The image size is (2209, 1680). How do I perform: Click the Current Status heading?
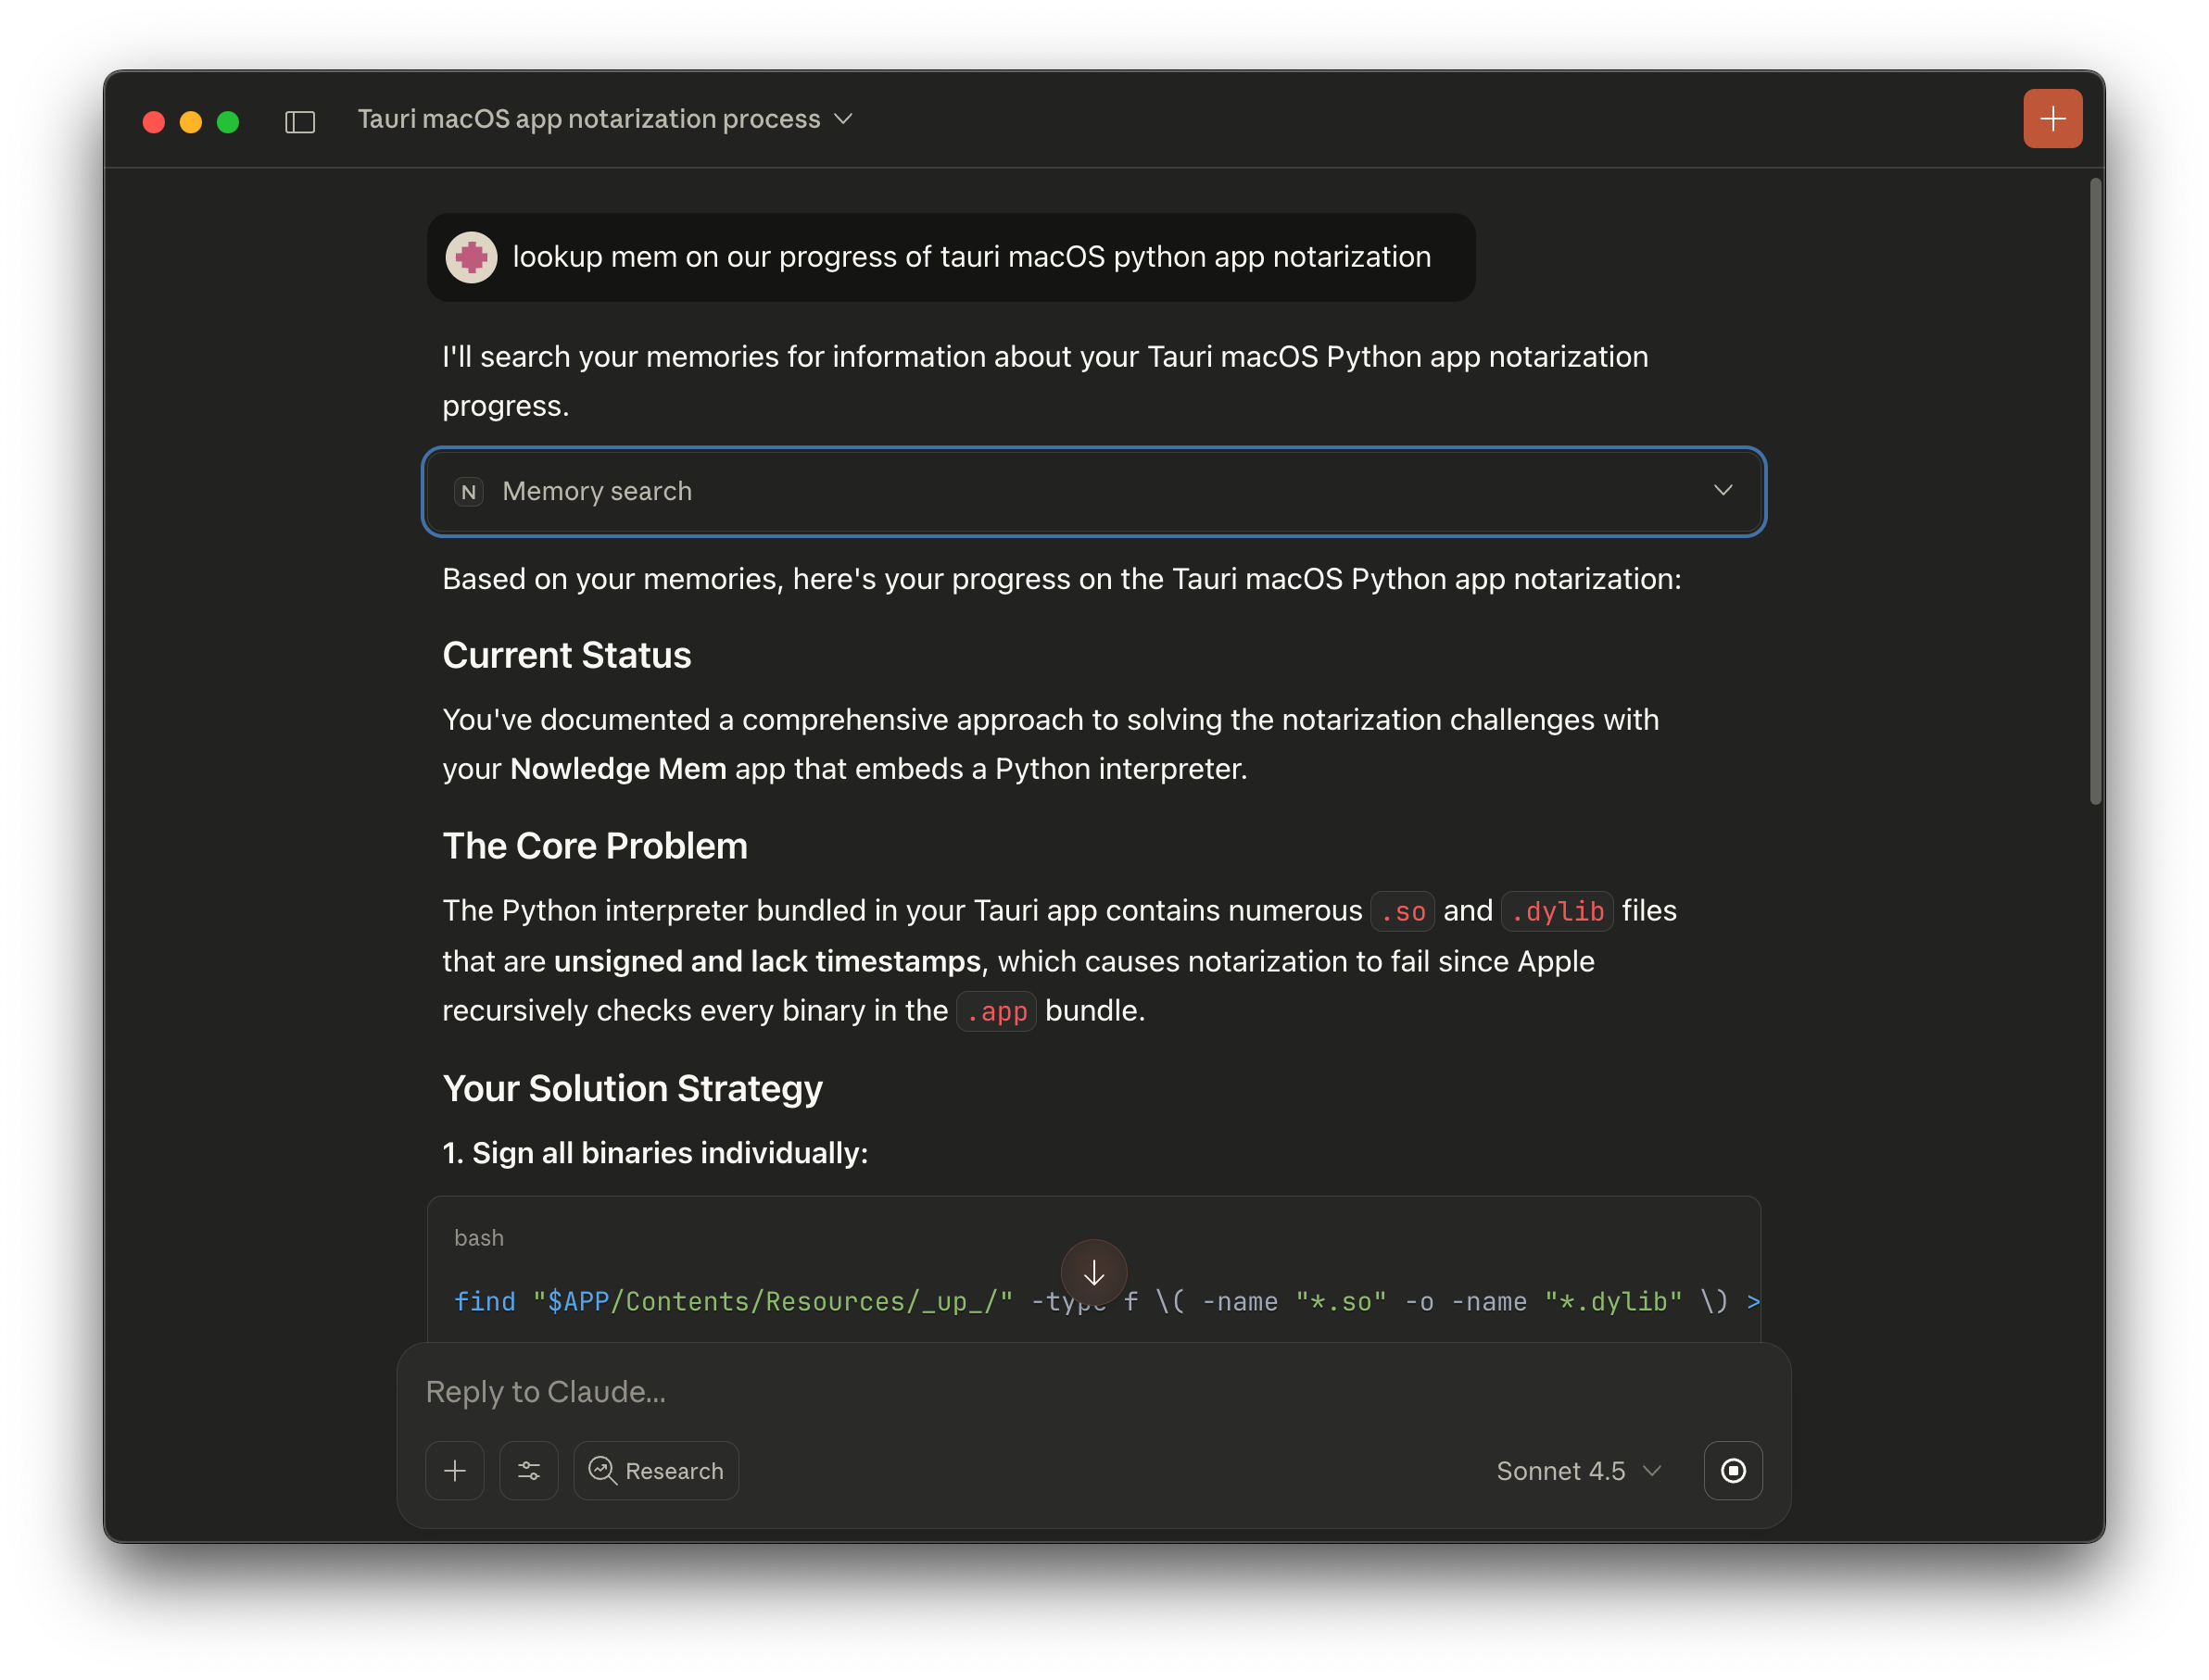(566, 655)
